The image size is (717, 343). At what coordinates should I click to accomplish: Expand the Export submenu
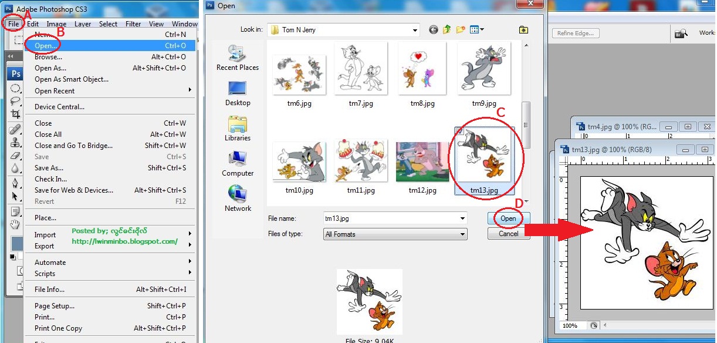[190, 246]
